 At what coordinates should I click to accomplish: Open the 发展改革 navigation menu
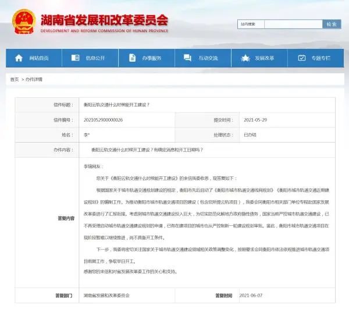265,58
